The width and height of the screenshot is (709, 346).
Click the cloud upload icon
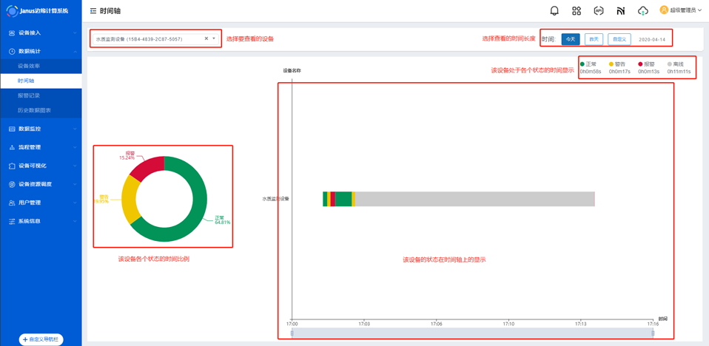point(642,11)
